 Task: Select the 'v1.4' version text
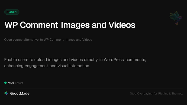click(x=11, y=83)
